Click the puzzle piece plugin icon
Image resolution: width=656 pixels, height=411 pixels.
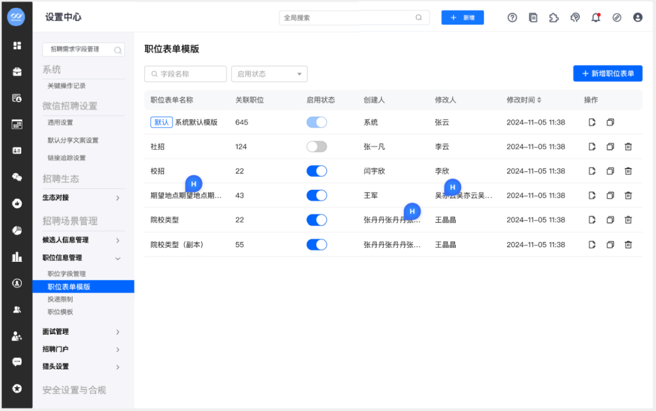554,18
